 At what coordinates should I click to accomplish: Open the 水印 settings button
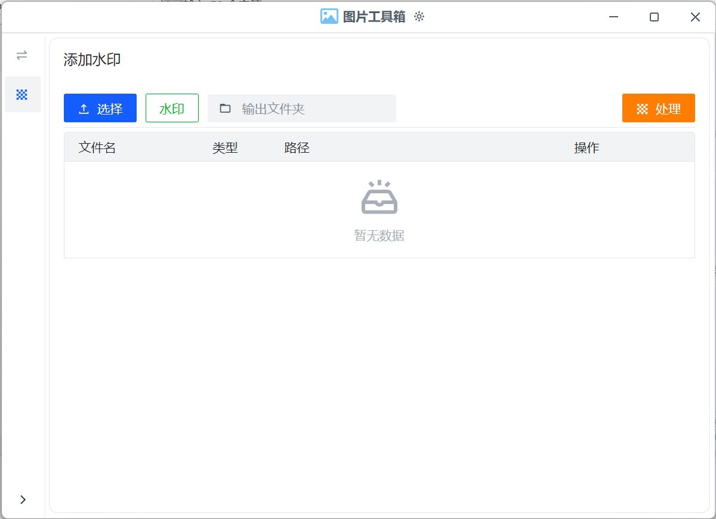(x=172, y=108)
